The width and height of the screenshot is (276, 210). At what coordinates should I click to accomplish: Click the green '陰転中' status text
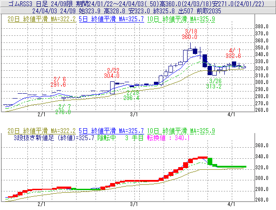107,138
